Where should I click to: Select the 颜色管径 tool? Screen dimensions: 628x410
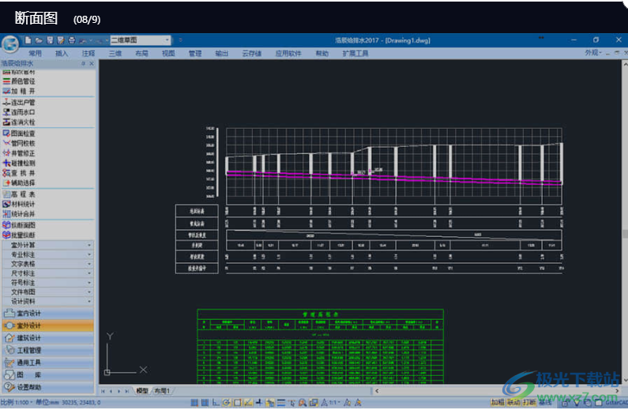pos(19,81)
